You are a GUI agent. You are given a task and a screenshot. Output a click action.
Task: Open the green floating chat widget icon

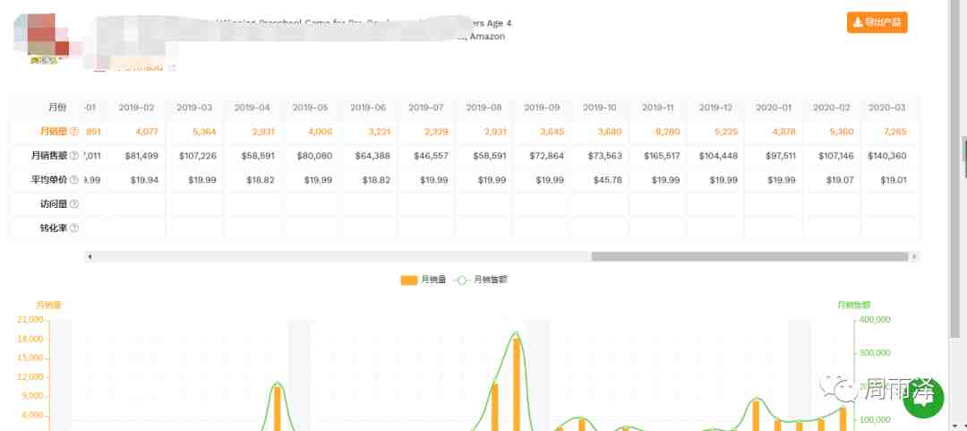[x=923, y=398]
